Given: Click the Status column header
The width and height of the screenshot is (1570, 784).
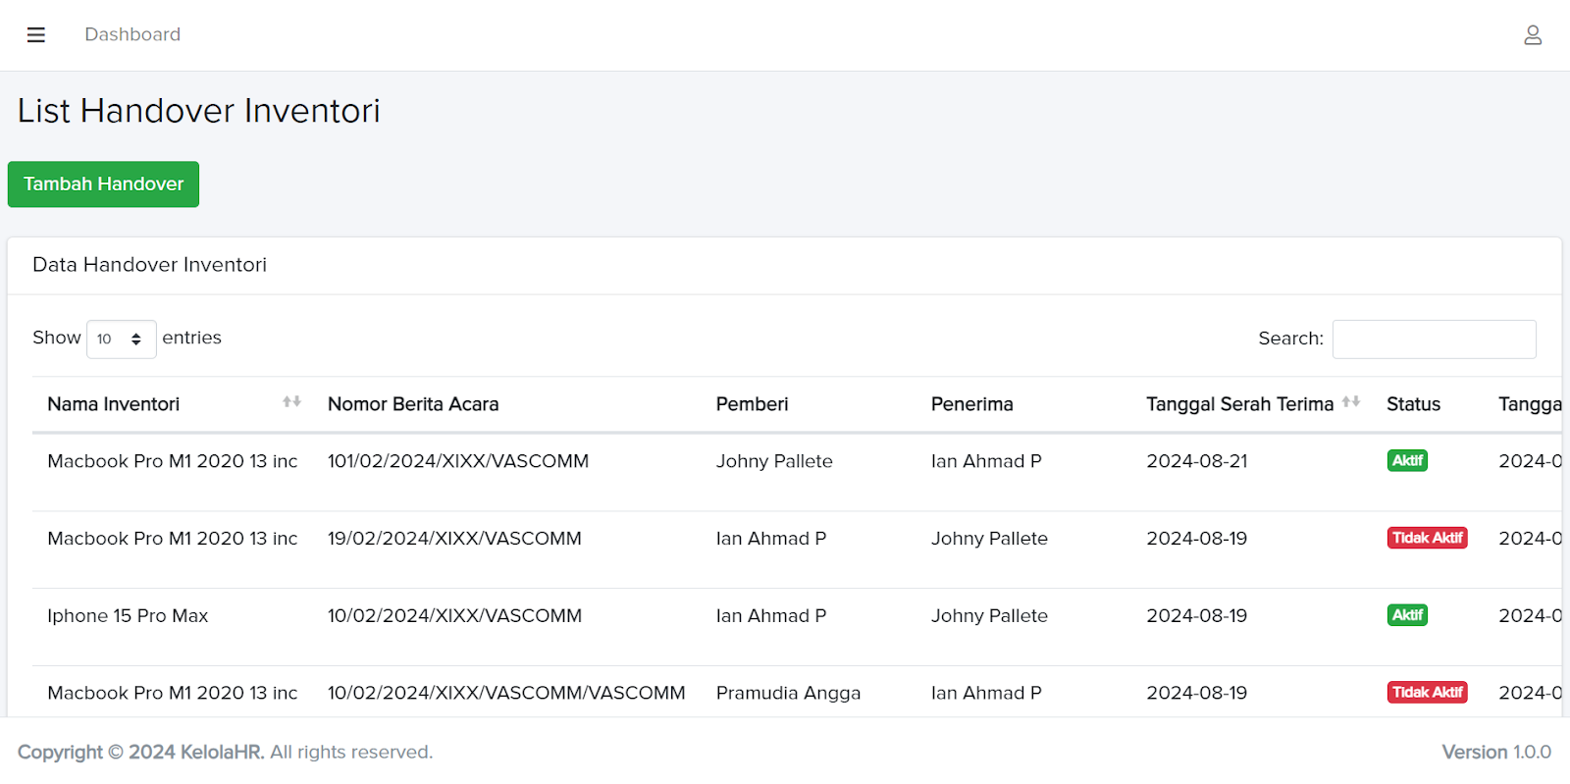Looking at the screenshot, I should coord(1413,404).
